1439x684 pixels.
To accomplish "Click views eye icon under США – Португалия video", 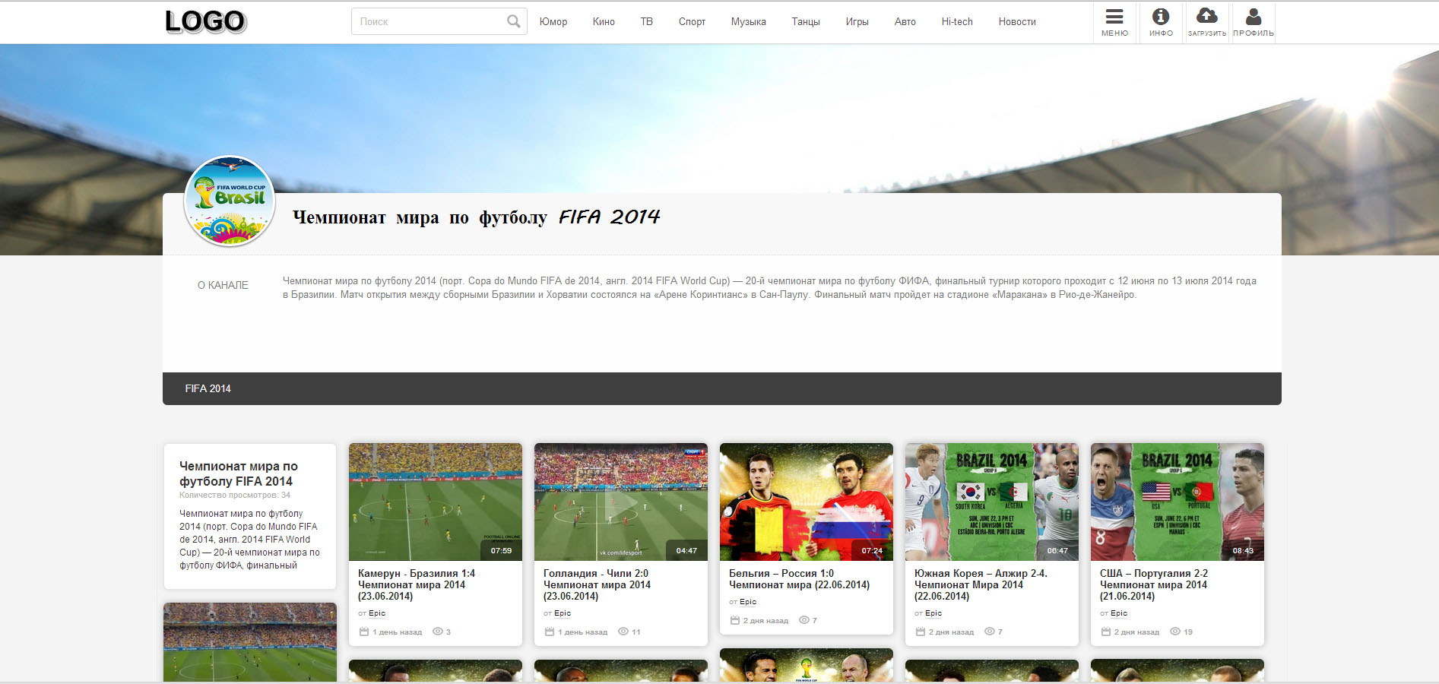I will pos(1175,632).
